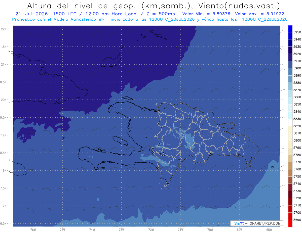Click the 74W longitude label
Viewport: 302px width, 233px height.
(92, 229)
